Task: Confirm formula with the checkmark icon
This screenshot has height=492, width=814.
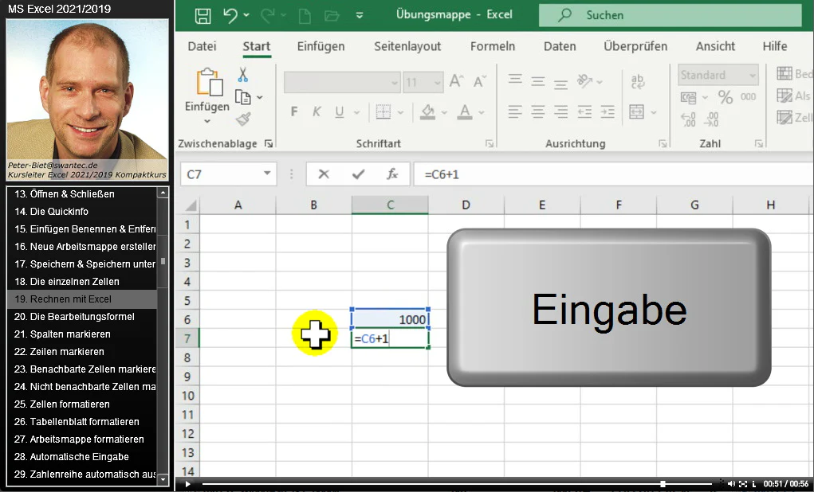Action: 358,174
